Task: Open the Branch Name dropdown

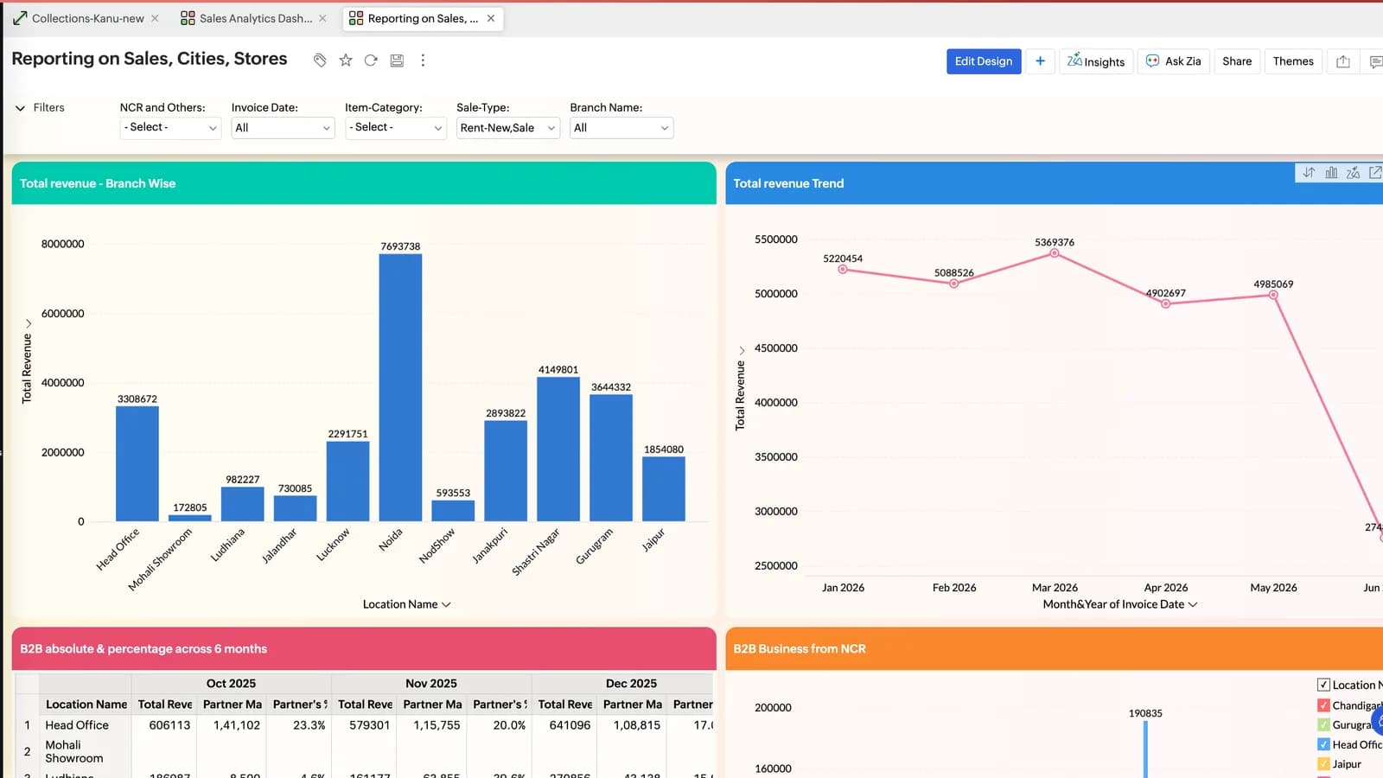Action: click(x=621, y=128)
